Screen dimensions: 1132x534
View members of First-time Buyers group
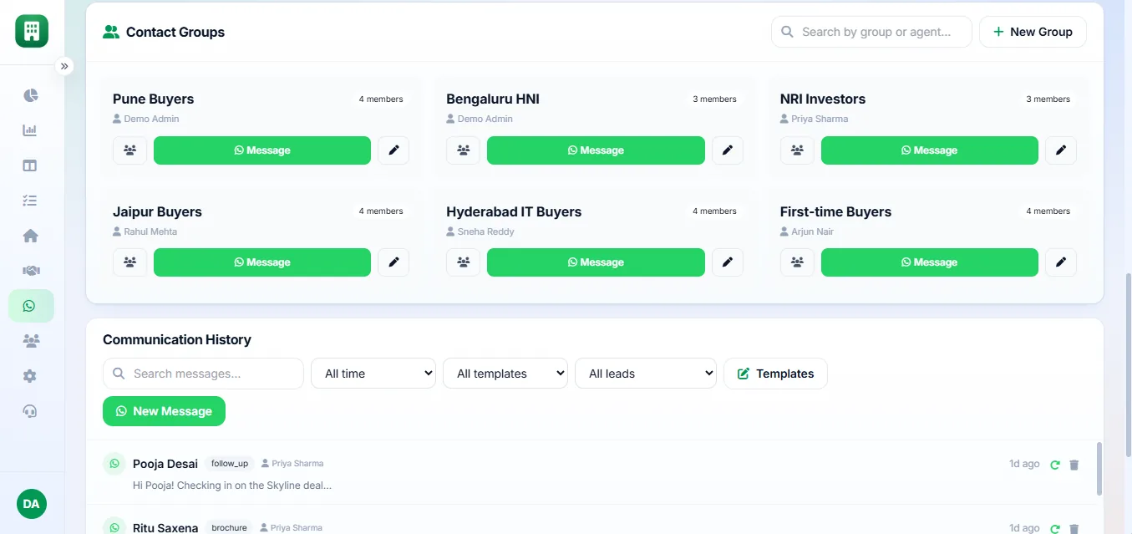(x=797, y=262)
